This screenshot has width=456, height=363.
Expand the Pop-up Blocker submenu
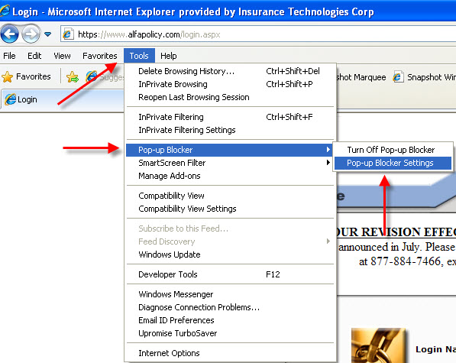[229, 150]
